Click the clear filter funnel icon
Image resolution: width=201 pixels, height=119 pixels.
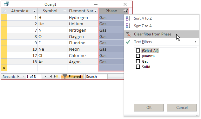128,34
